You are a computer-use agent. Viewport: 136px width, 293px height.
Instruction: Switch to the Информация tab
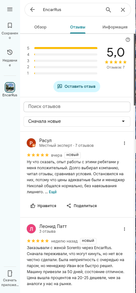[x=115, y=27]
